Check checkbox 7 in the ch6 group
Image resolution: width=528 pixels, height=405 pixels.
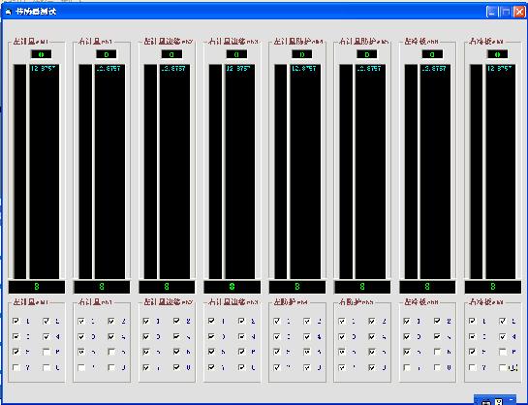point(407,367)
